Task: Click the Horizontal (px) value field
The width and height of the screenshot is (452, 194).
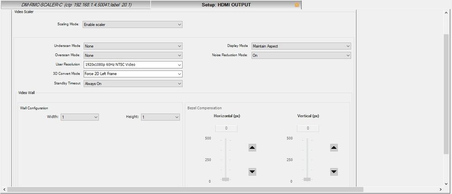Action: (x=226, y=128)
